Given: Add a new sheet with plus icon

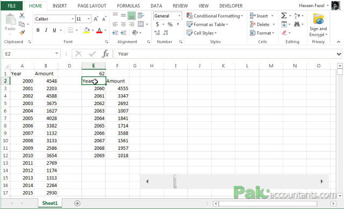Looking at the screenshot, I should pos(77,203).
